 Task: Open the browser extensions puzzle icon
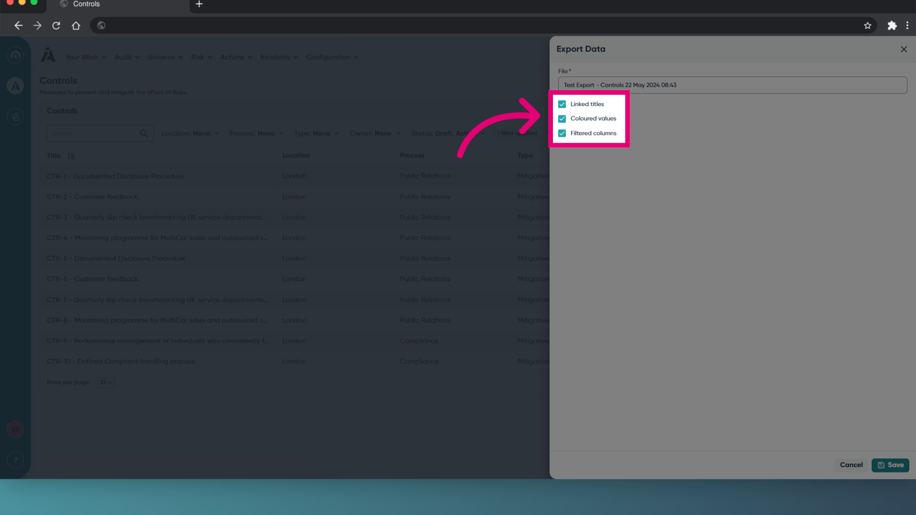pos(892,26)
